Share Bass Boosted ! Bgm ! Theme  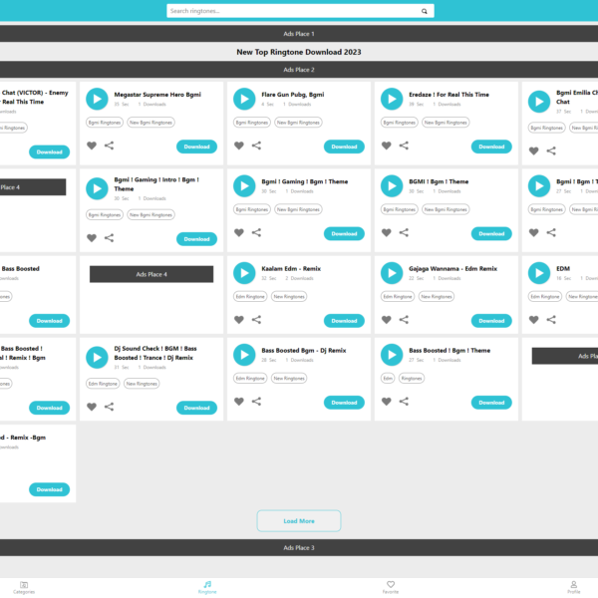(404, 402)
